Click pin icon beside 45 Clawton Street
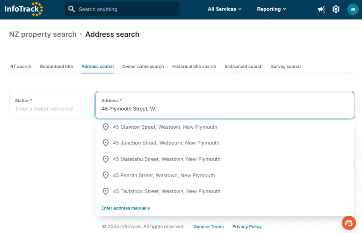 [105, 127]
